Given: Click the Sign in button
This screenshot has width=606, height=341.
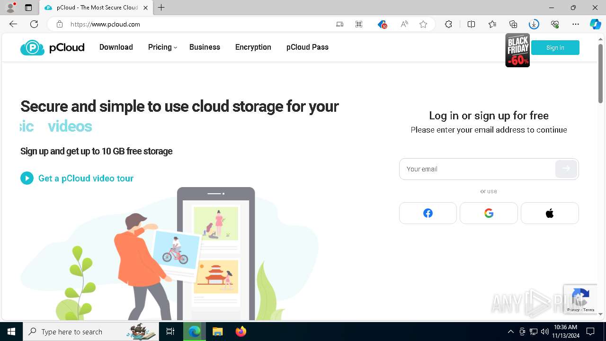Looking at the screenshot, I should point(555,47).
